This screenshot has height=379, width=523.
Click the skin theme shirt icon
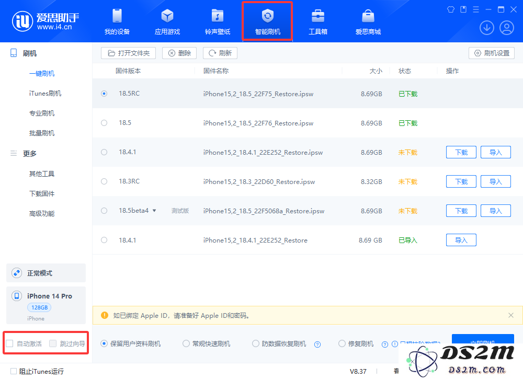(x=451, y=9)
